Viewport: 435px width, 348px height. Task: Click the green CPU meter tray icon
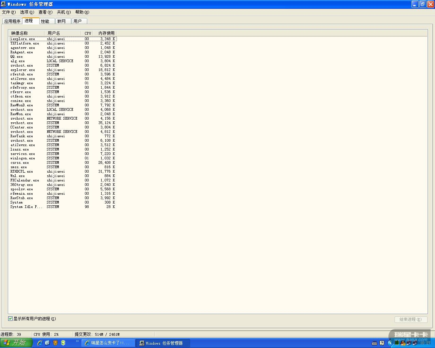[397, 343]
